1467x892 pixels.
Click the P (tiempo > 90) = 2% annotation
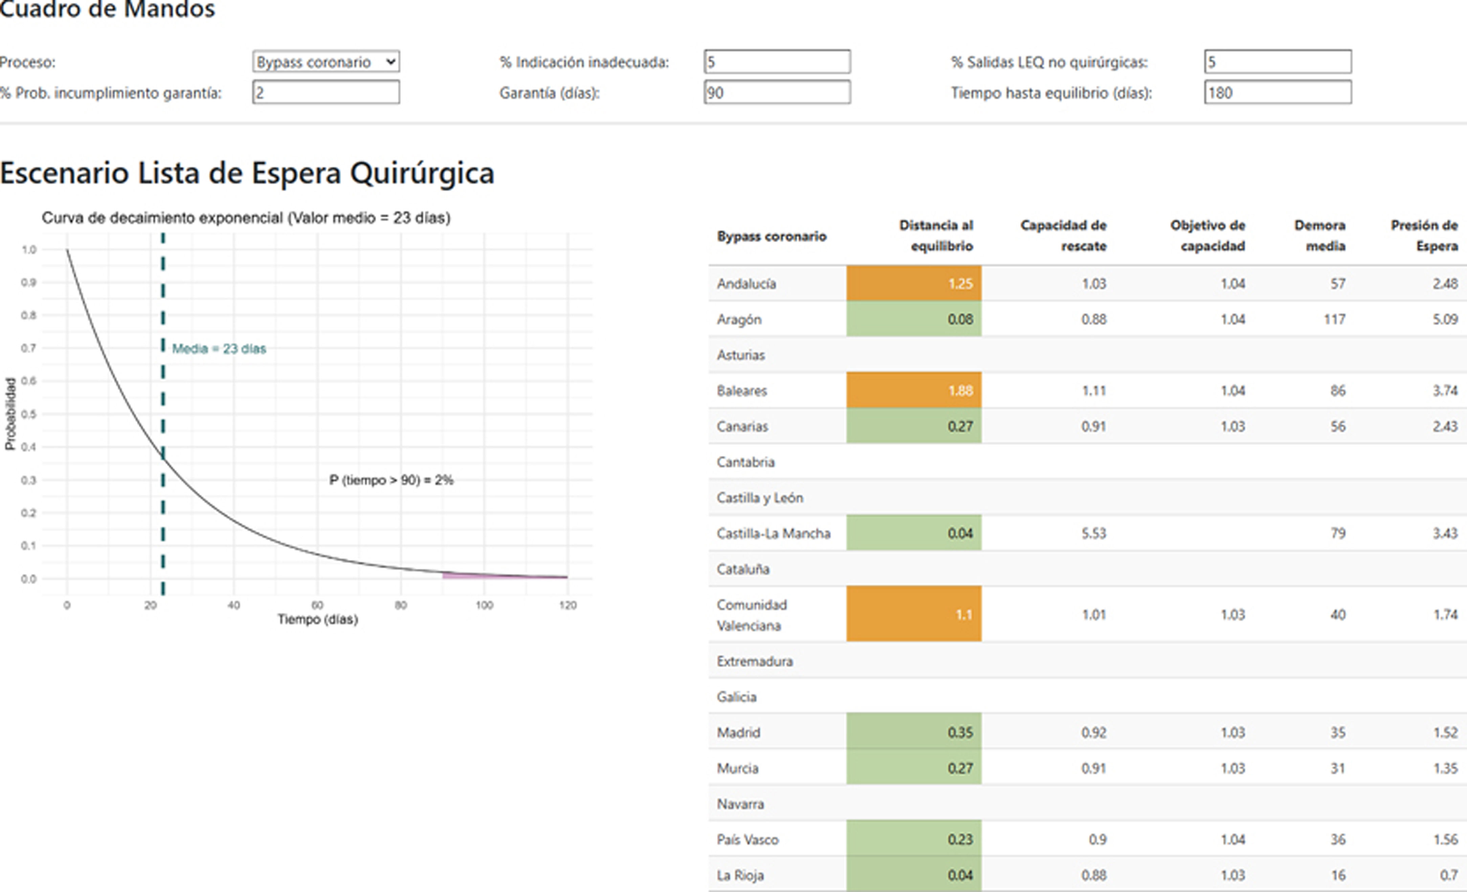pyautogui.click(x=391, y=480)
